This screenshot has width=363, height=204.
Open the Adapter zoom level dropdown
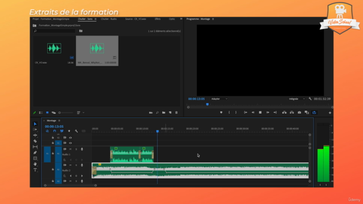tap(220, 99)
